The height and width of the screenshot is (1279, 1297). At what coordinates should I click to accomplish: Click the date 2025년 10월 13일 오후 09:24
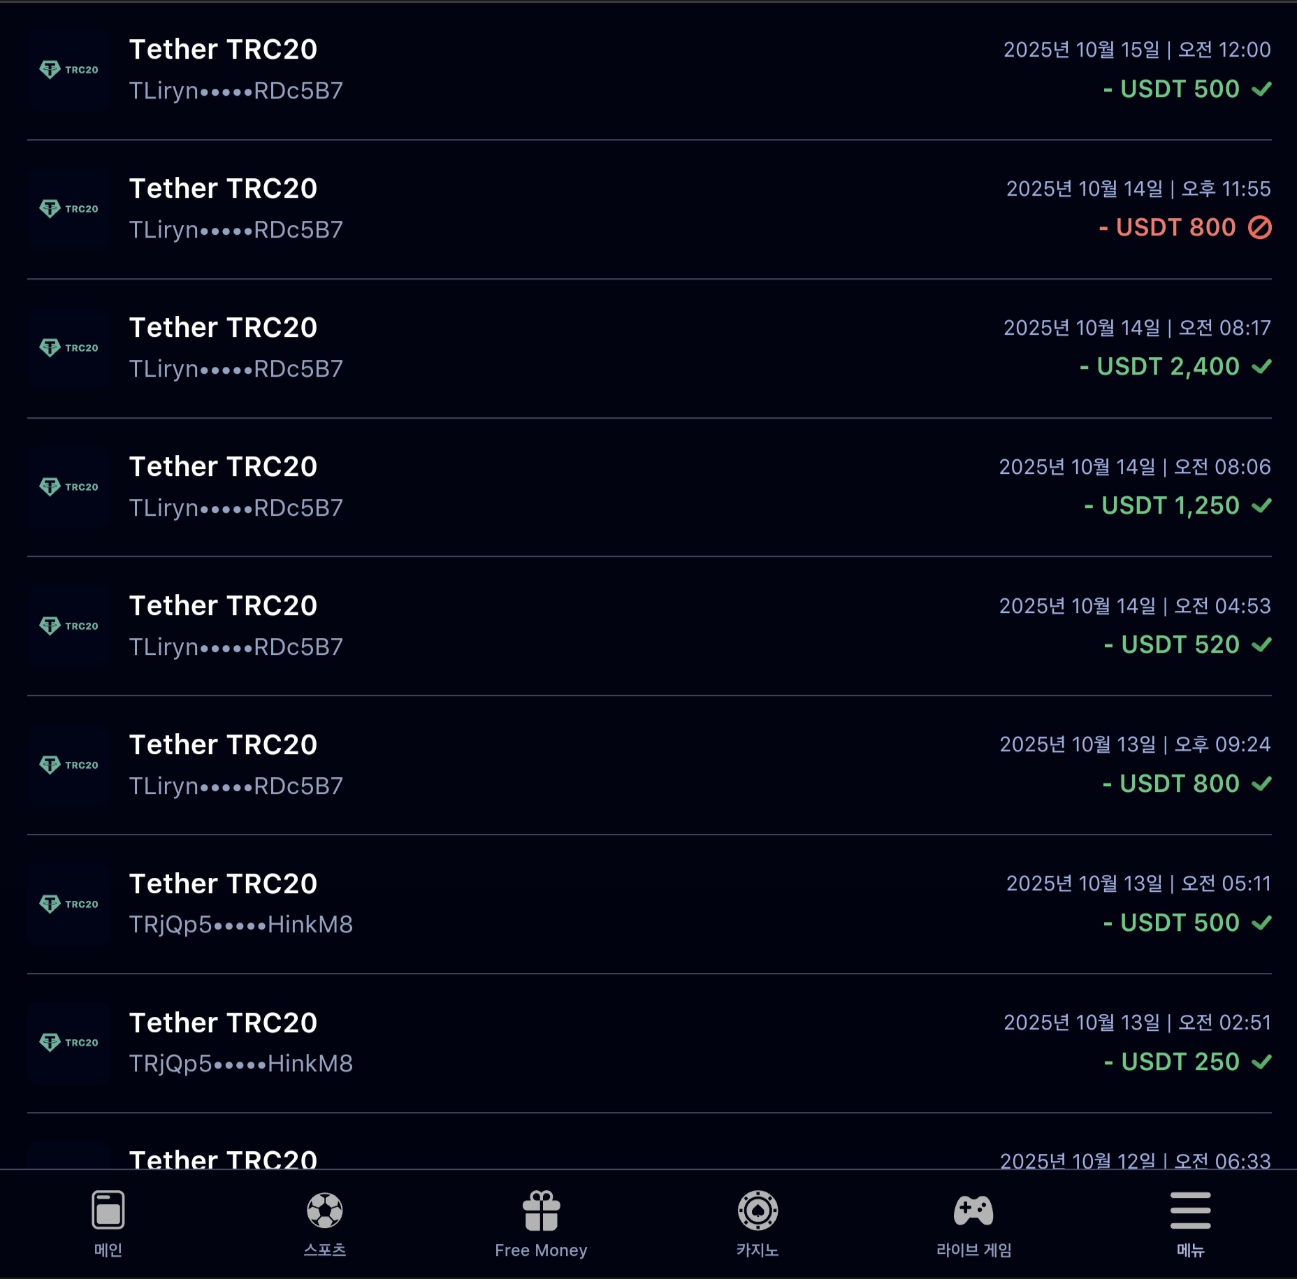point(1134,744)
